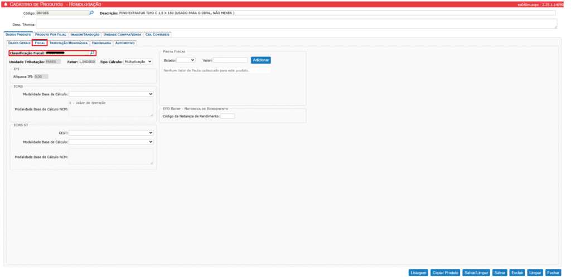Open the Listagem button
This screenshot has width=571, height=279.
[x=418, y=273]
